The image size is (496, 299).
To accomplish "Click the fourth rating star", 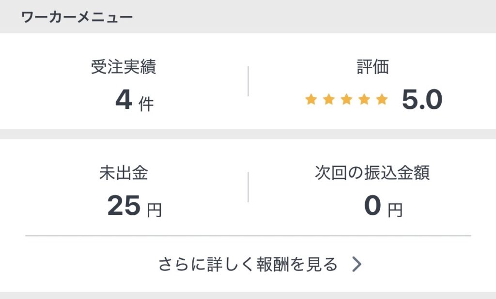I will [365, 100].
